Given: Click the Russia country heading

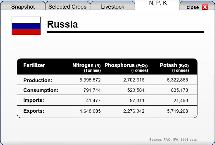Looking at the screenshot, I should click(62, 24).
